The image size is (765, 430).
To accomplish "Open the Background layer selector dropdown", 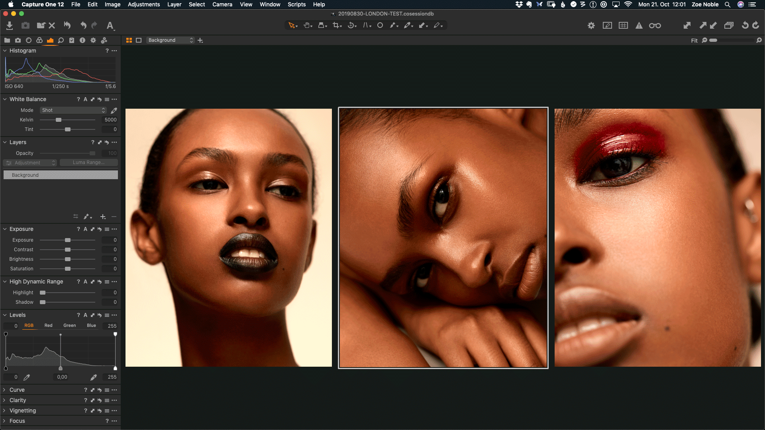I will tap(170, 40).
